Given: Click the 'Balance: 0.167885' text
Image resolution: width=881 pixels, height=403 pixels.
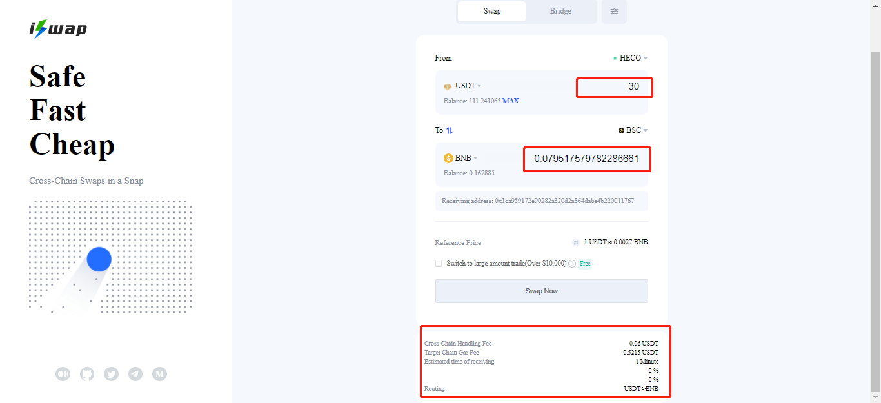Looking at the screenshot, I should tap(470, 173).
